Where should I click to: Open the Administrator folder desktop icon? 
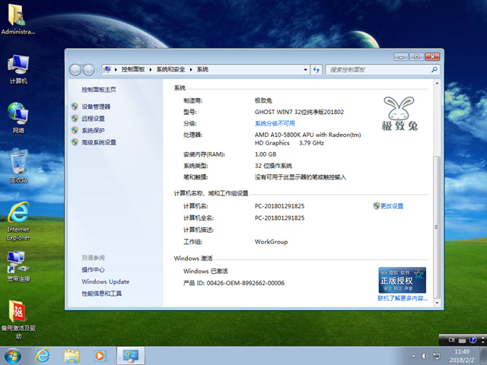(x=18, y=19)
